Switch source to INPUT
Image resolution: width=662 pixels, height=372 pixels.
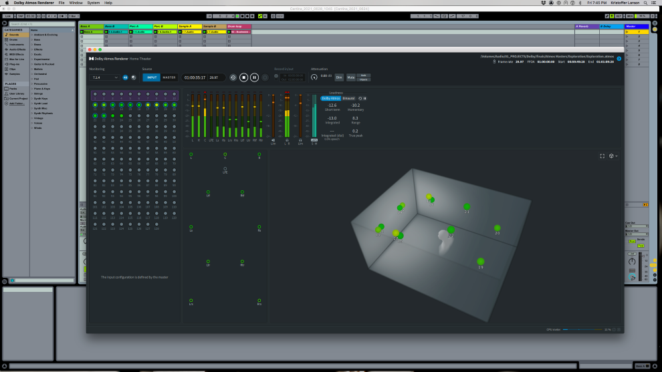[152, 77]
